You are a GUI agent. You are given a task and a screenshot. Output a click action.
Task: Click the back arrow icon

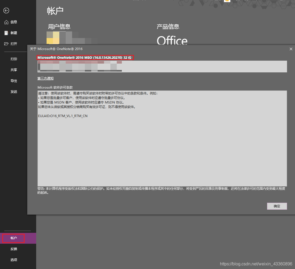[x=6, y=11]
